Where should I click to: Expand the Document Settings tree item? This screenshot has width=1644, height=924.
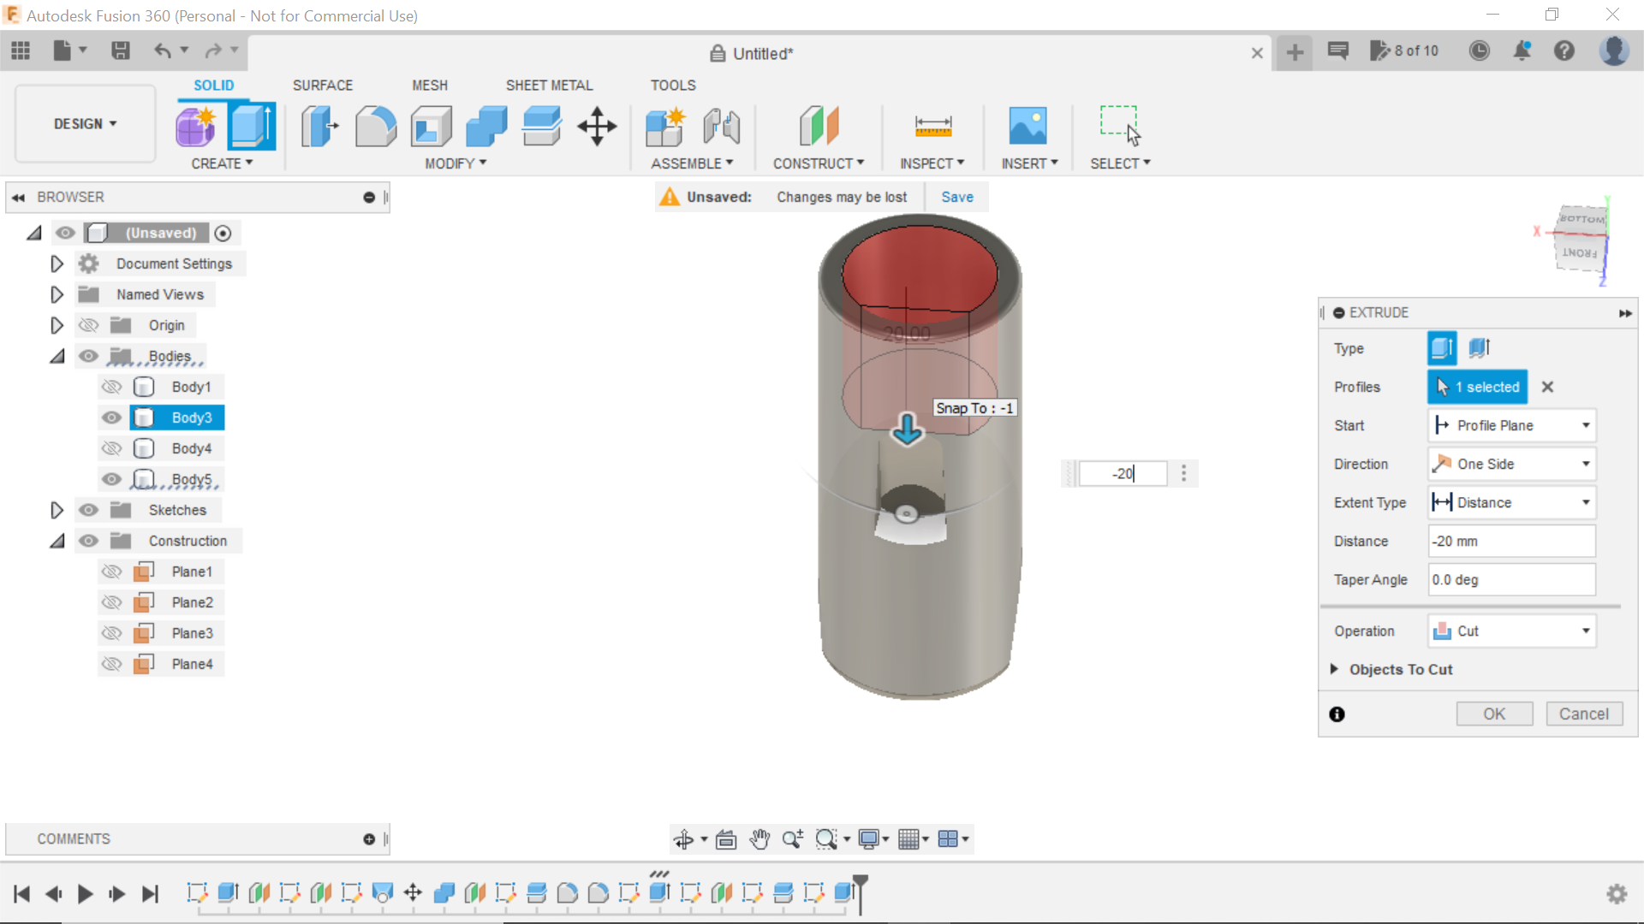57,264
